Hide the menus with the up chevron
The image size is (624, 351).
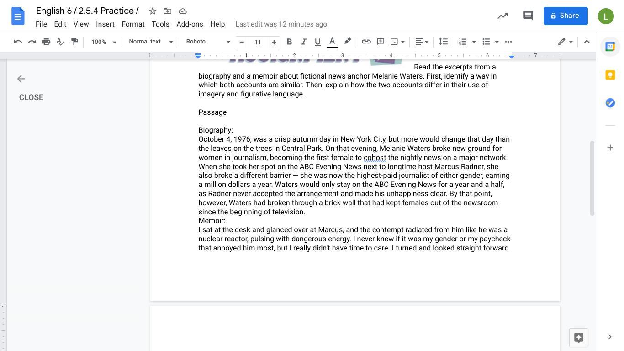pyautogui.click(x=587, y=42)
